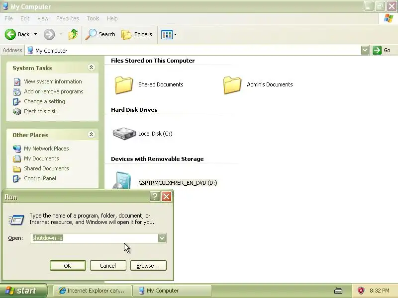Click the red security shield tray icon
The image size is (398, 298).
tap(361, 291)
